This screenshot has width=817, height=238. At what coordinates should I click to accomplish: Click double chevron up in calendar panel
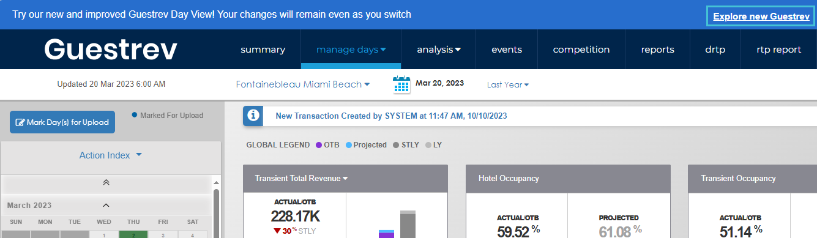click(106, 182)
